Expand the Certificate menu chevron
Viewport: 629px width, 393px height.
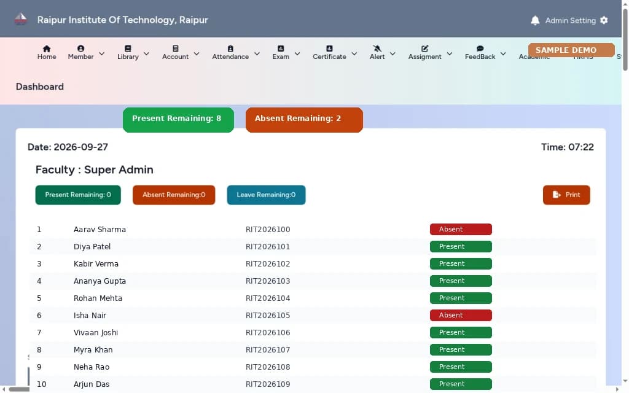pyautogui.click(x=354, y=53)
